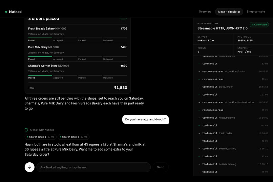The width and height of the screenshot is (273, 182).
Task: Click the Nukkad green logo dot
Action: (6, 12)
